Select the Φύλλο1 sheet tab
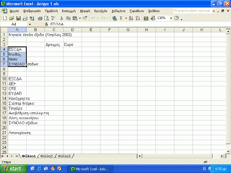Viewport: 231px width, 173px height. pos(29,156)
